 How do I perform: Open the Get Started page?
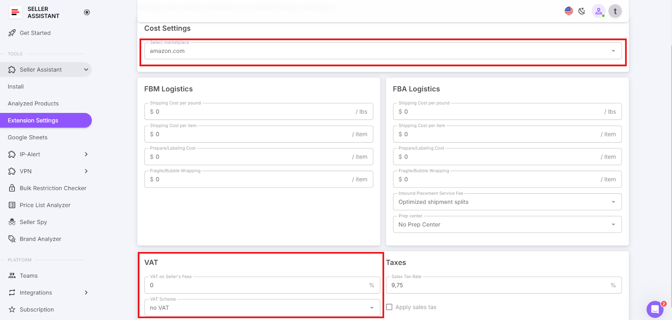pos(35,33)
